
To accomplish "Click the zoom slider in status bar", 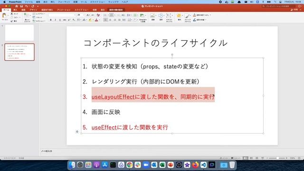I will [277, 158].
